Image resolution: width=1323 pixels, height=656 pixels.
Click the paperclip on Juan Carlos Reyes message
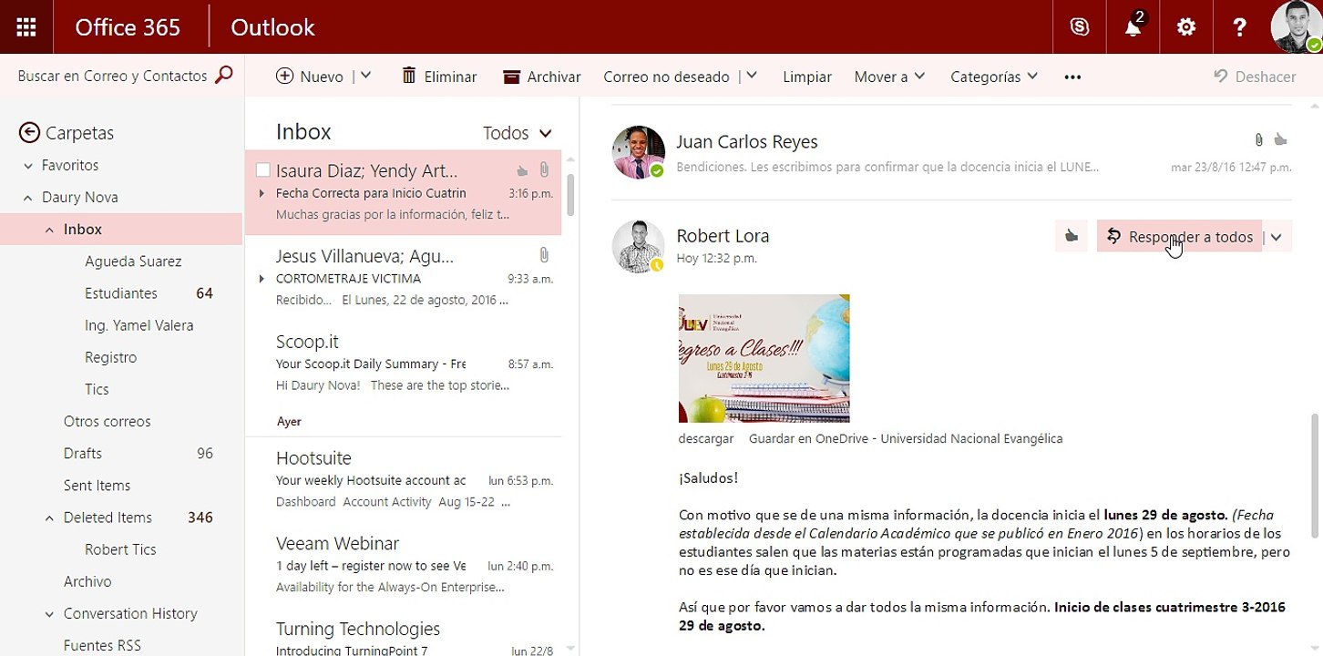click(1258, 140)
